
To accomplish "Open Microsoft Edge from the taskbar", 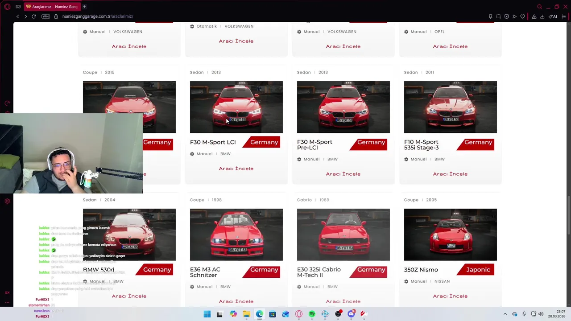I will click(260, 314).
